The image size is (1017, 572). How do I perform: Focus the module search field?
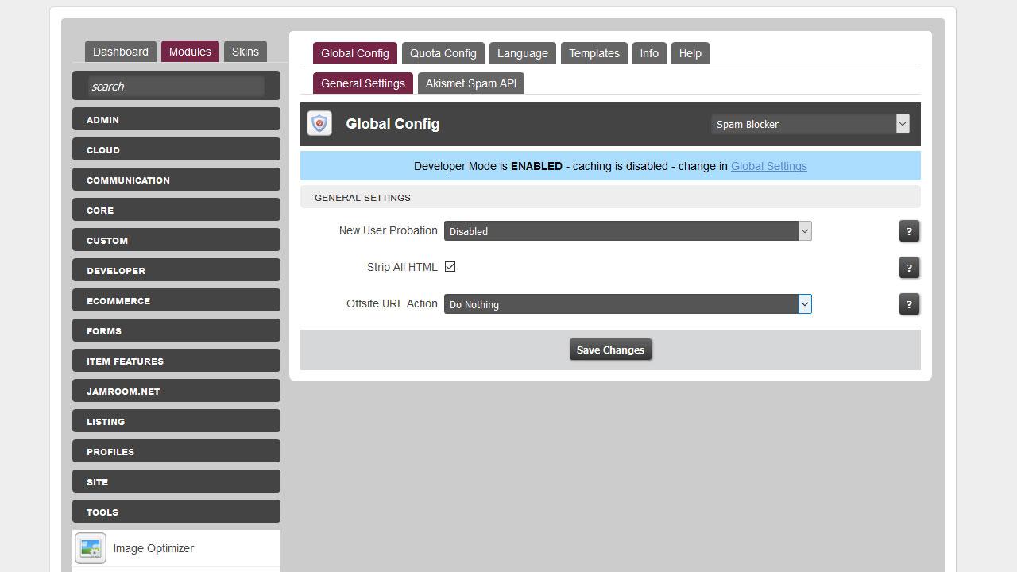[176, 86]
